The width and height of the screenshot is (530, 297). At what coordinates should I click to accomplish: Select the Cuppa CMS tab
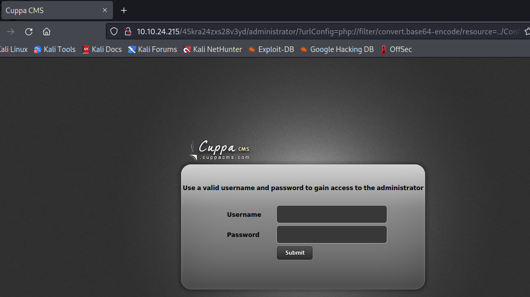pos(57,10)
